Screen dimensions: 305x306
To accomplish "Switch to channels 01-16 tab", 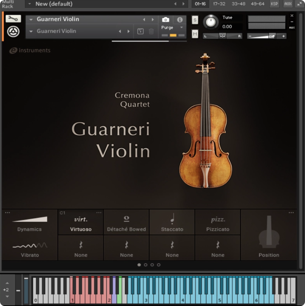I will pyautogui.click(x=200, y=4).
